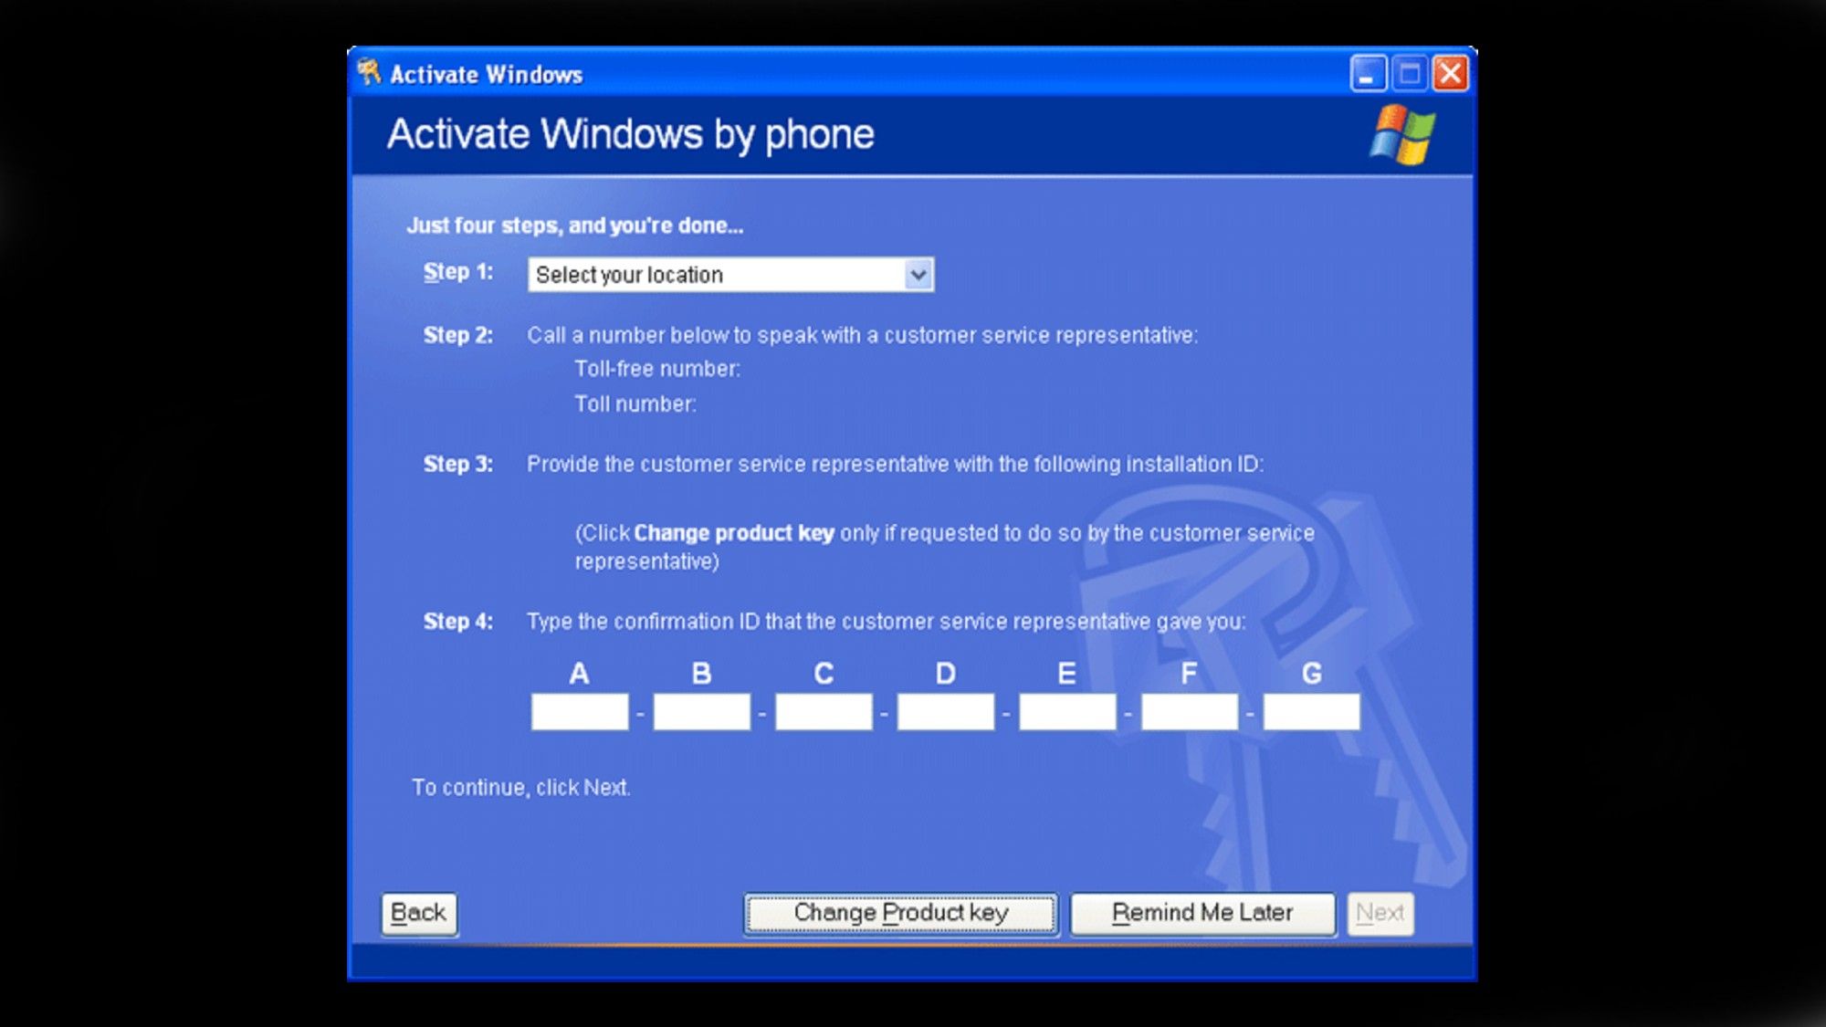Focus confirmation ID field G
This screenshot has height=1027, width=1826.
pyautogui.click(x=1312, y=712)
